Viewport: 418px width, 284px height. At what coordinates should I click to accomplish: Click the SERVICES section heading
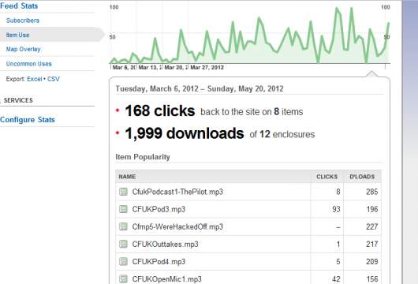[18, 100]
